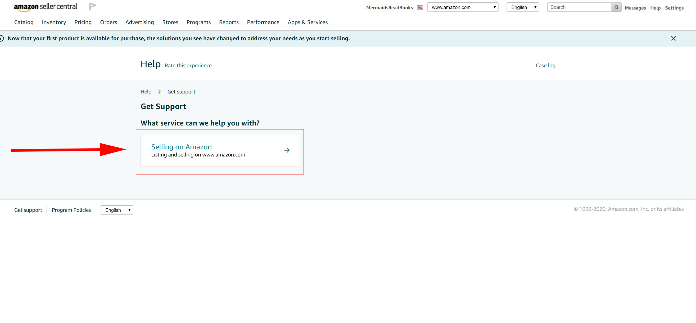Screen dimensions: 696x323
Task: Click the Help breadcrumb link
Action: coord(146,92)
